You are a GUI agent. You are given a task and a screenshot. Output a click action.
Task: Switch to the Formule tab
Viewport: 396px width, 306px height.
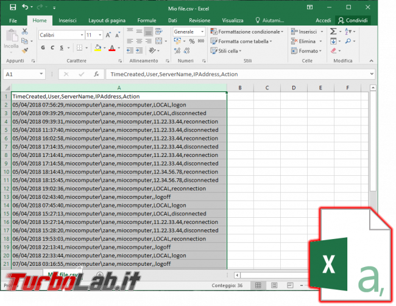pyautogui.click(x=147, y=21)
